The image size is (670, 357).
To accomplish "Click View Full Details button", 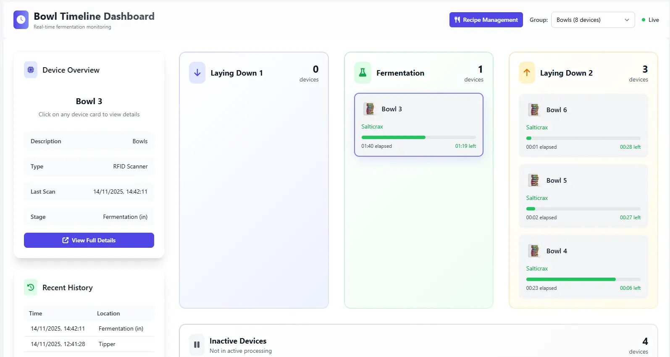I will click(x=89, y=240).
